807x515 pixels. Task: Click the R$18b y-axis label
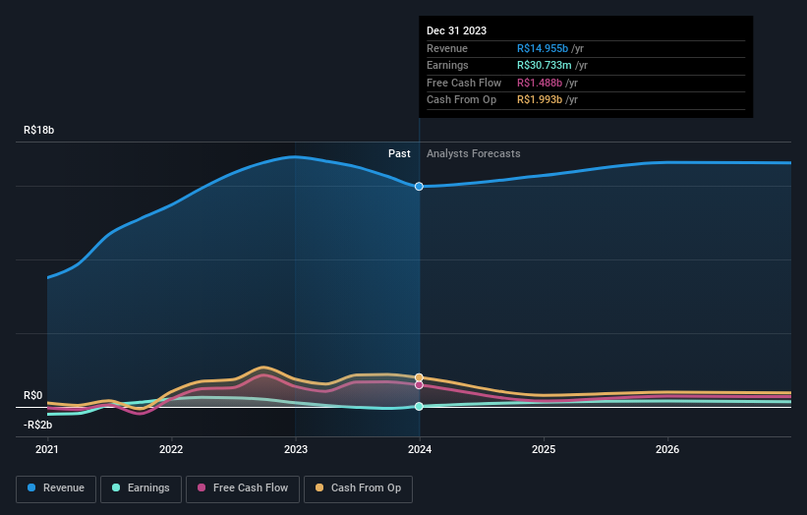click(38, 130)
